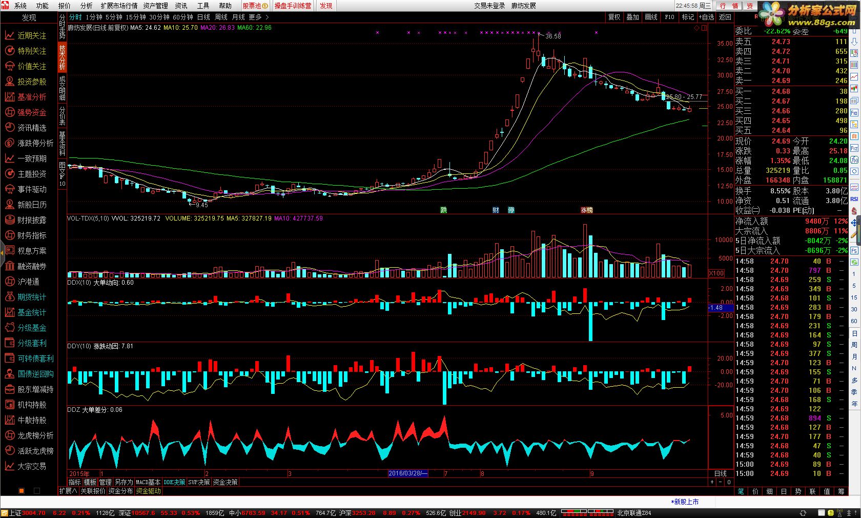Open the 帮助 menu
Viewport: 861px width, 518px height.
tap(225, 6)
